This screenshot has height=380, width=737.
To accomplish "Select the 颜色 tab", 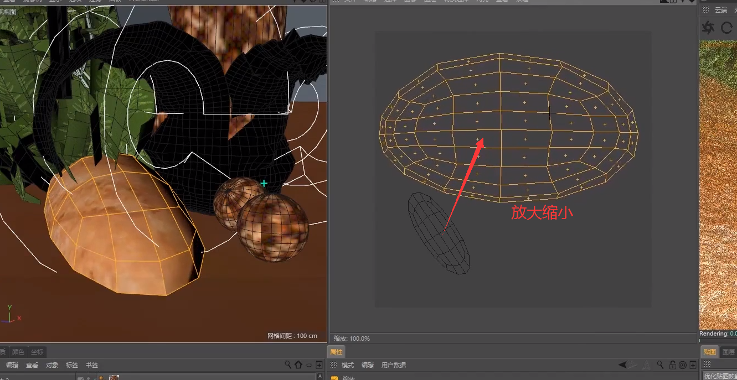I will [18, 352].
